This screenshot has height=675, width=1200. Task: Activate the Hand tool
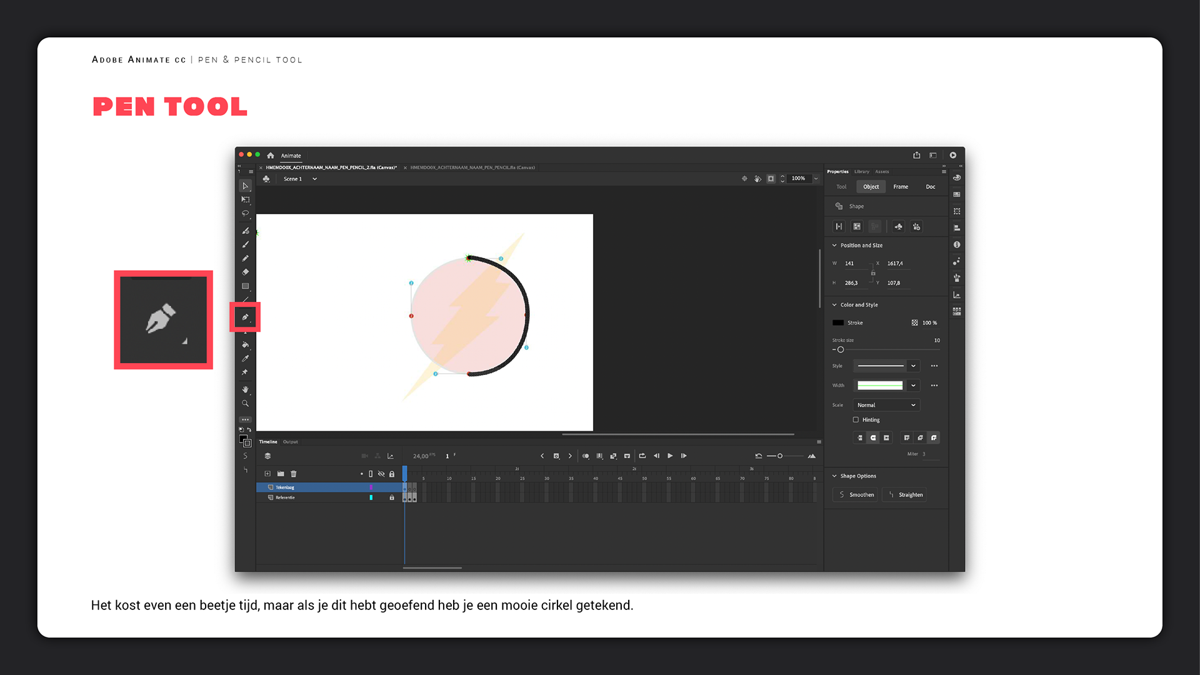pos(245,389)
